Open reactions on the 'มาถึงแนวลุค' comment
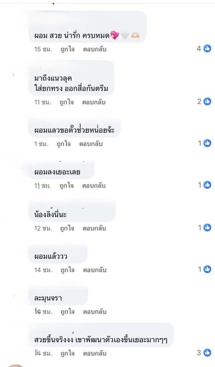215x367 pixels. (x=207, y=102)
